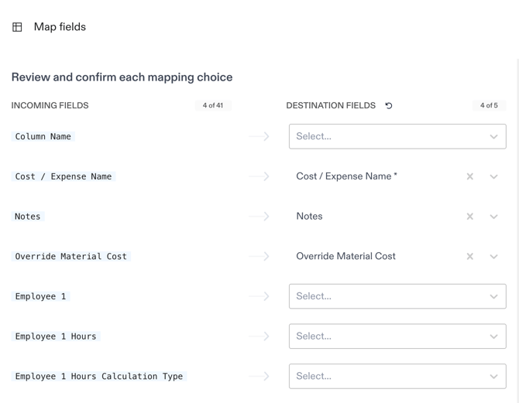Click the 4 of 5 destination fields badge
The image size is (519, 403).
tap(489, 105)
